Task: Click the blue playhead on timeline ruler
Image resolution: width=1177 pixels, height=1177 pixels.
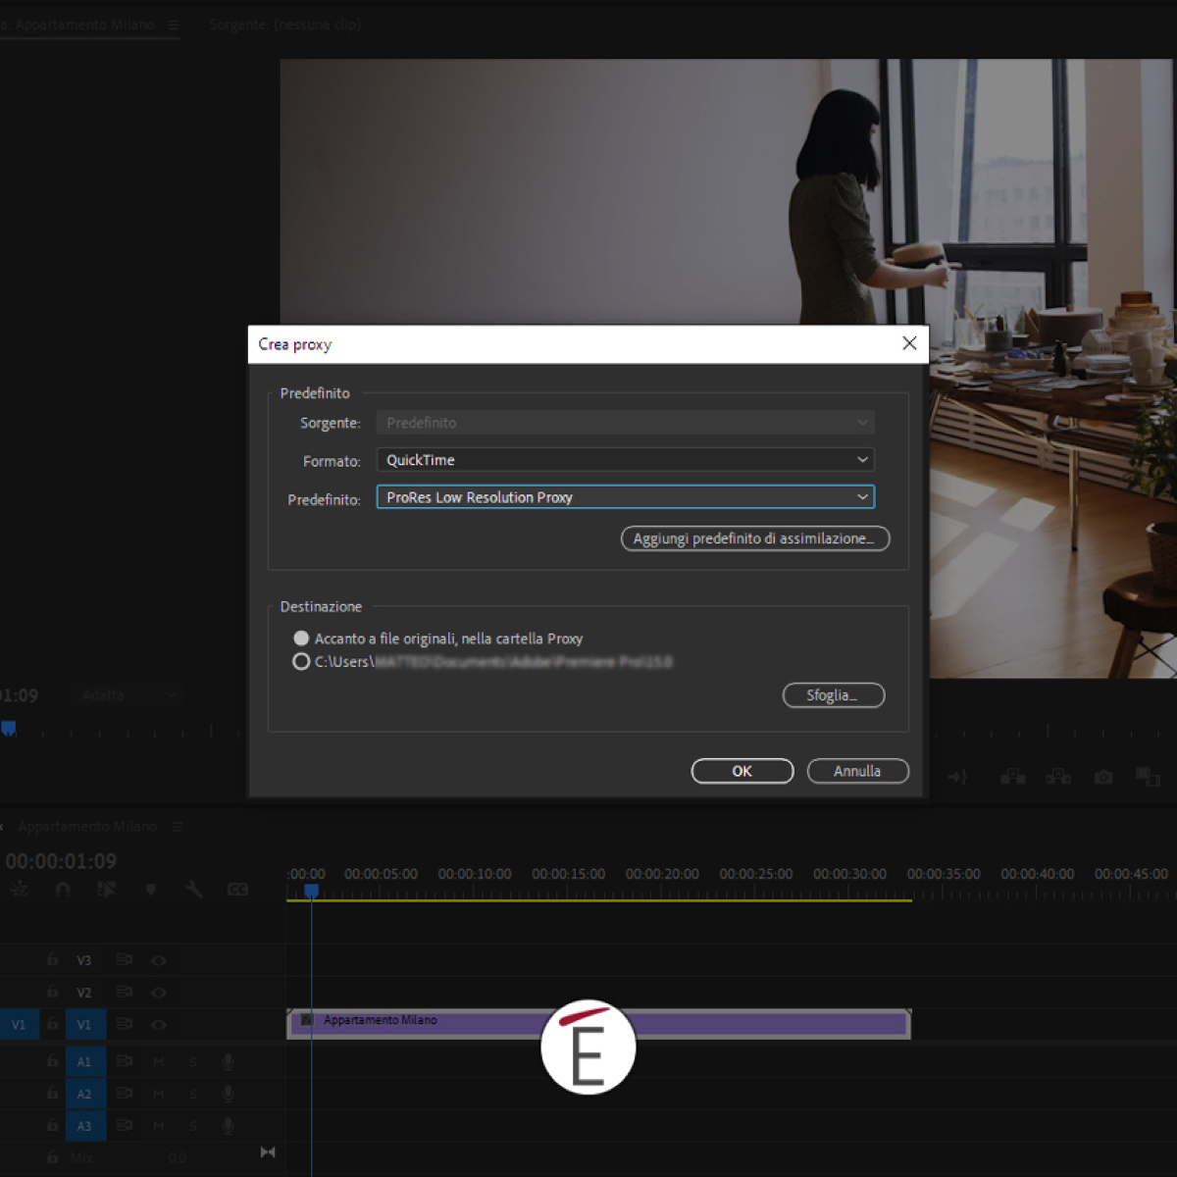Action: (311, 891)
